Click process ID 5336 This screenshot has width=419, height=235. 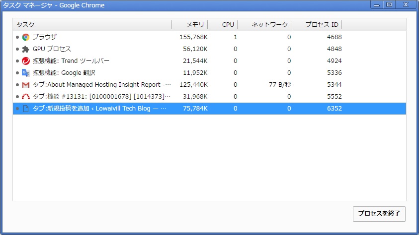335,73
